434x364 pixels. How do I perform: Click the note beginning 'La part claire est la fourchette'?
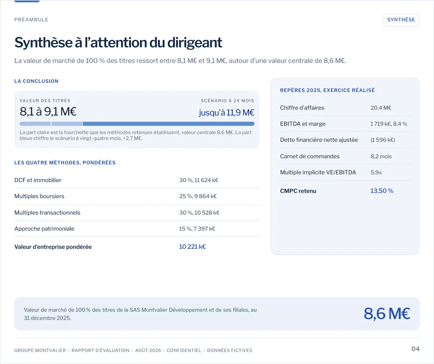pos(136,135)
